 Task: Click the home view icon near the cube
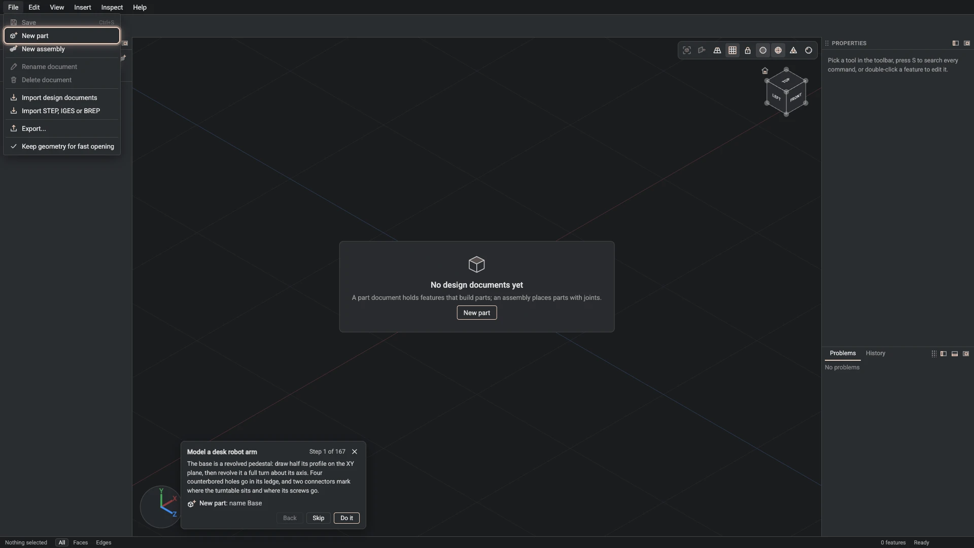[765, 71]
